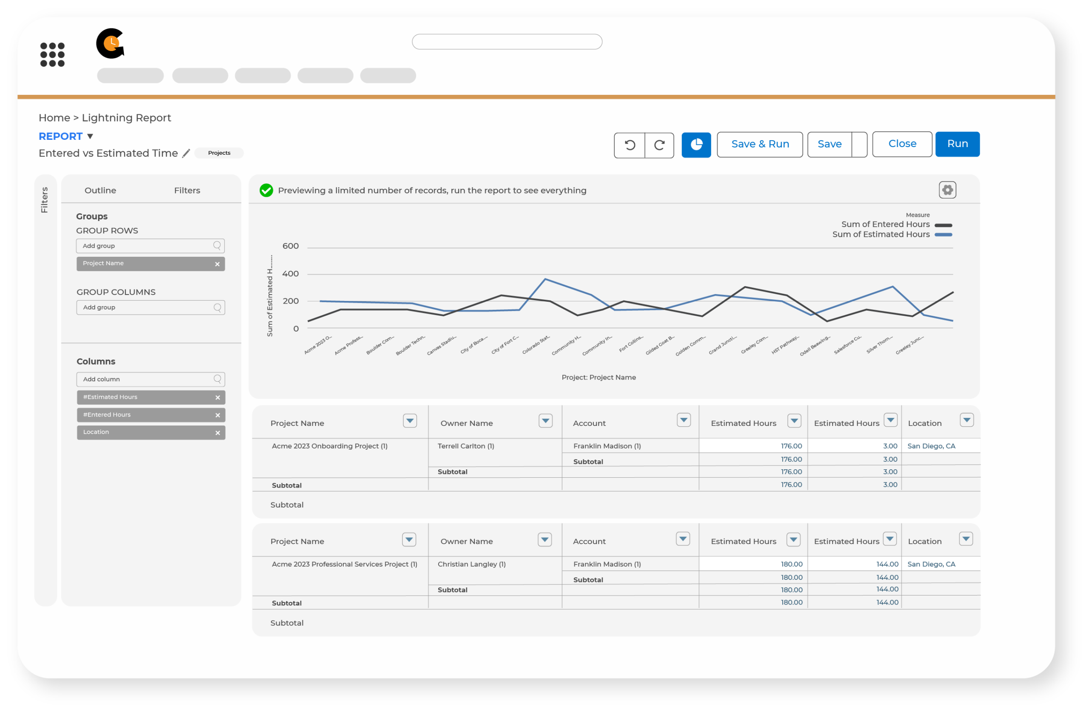The height and width of the screenshot is (712, 1089).
Task: Click the Save button
Action: [829, 145]
